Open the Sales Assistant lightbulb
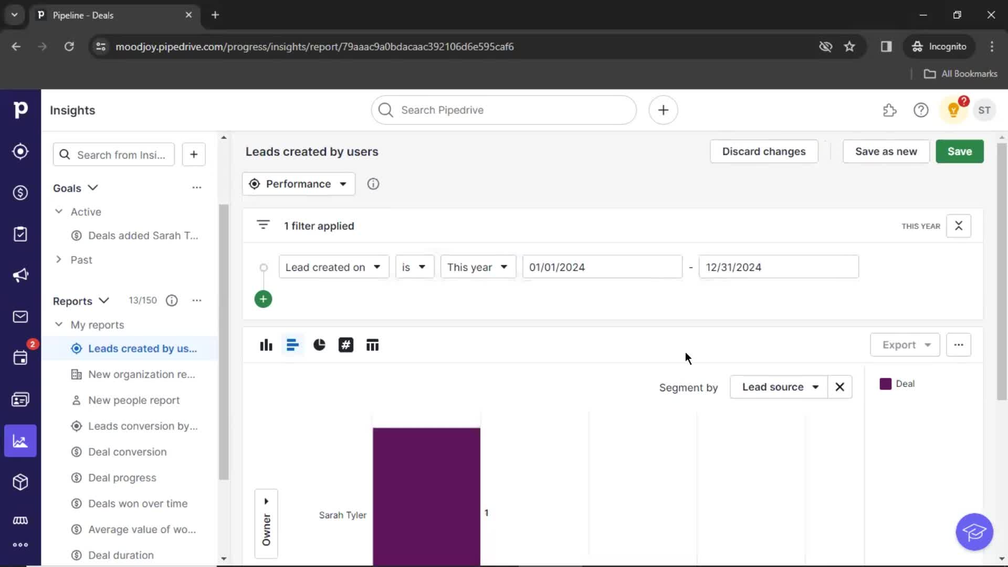 953,110
